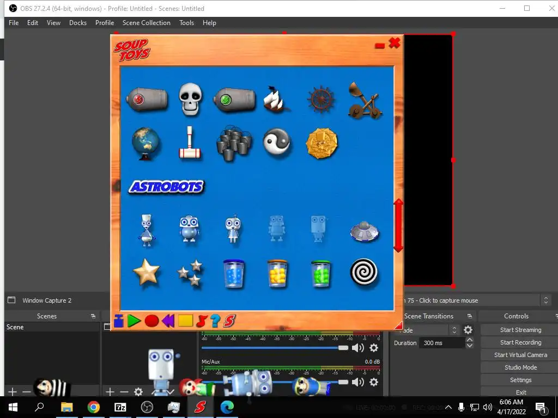This screenshot has width=558, height=418.
Task: Choose the yin-yang ball toy
Action: point(277,142)
